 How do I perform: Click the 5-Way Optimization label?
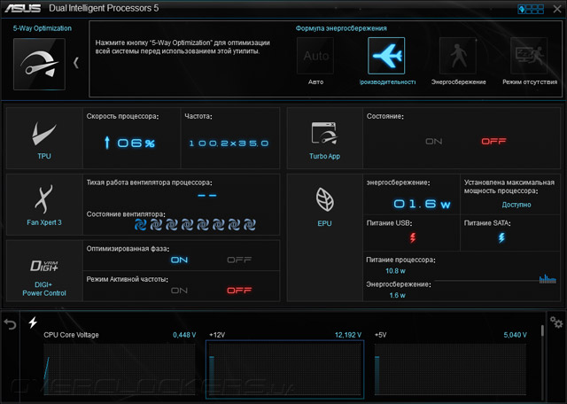(42, 28)
